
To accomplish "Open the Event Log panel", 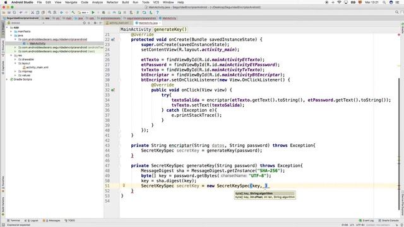I will [x=366, y=221].
